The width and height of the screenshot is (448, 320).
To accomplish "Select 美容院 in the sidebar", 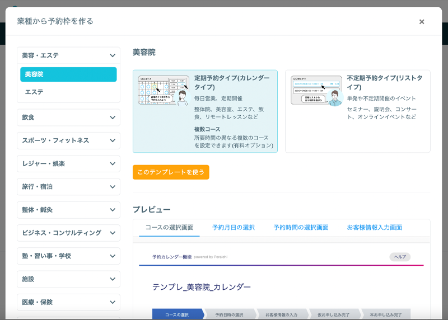I will point(68,74).
